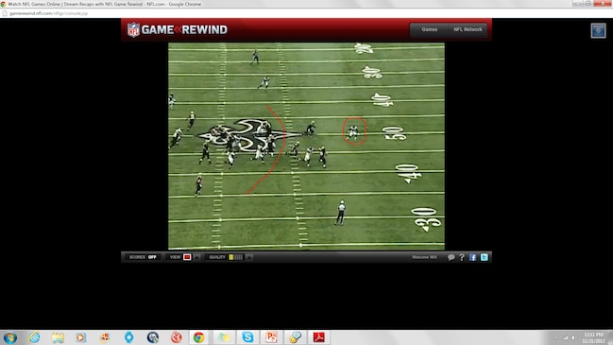Open Adobe Reader from the taskbar
This screenshot has width=613, height=345.
coord(318,337)
